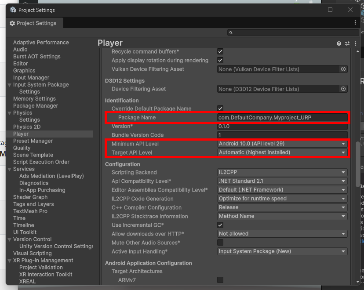Screen dimensions: 364x290
Task: Open Editor Assemblies Compatibility Level dropdown
Action: [282, 190]
